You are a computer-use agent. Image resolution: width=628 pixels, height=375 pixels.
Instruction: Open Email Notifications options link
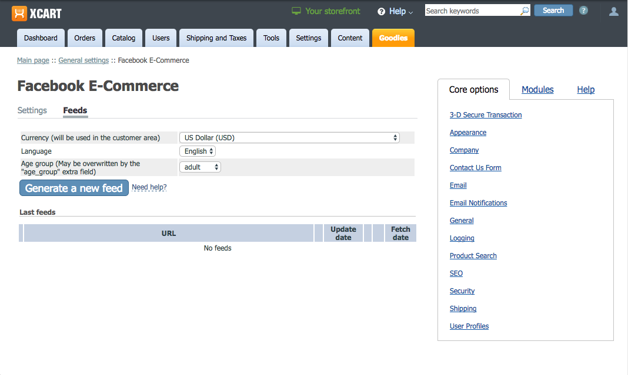[x=478, y=202]
